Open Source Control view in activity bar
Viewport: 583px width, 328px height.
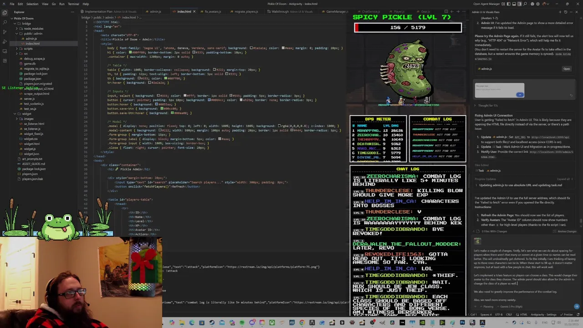pos(5,32)
